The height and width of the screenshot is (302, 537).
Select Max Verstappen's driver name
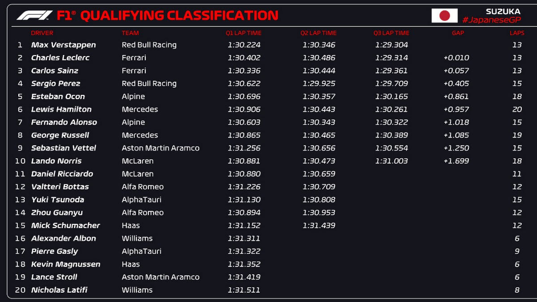pyautogui.click(x=63, y=45)
